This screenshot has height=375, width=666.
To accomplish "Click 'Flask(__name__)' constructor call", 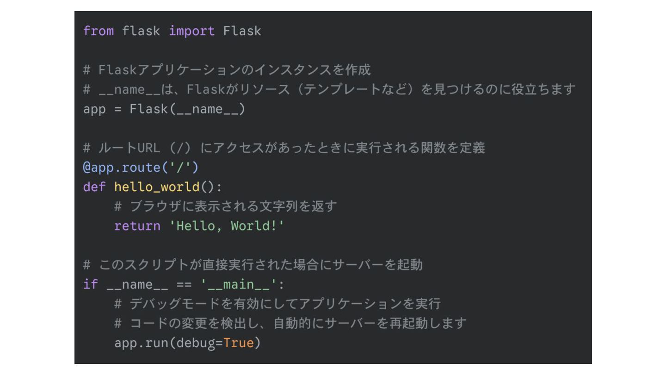I will click(187, 109).
